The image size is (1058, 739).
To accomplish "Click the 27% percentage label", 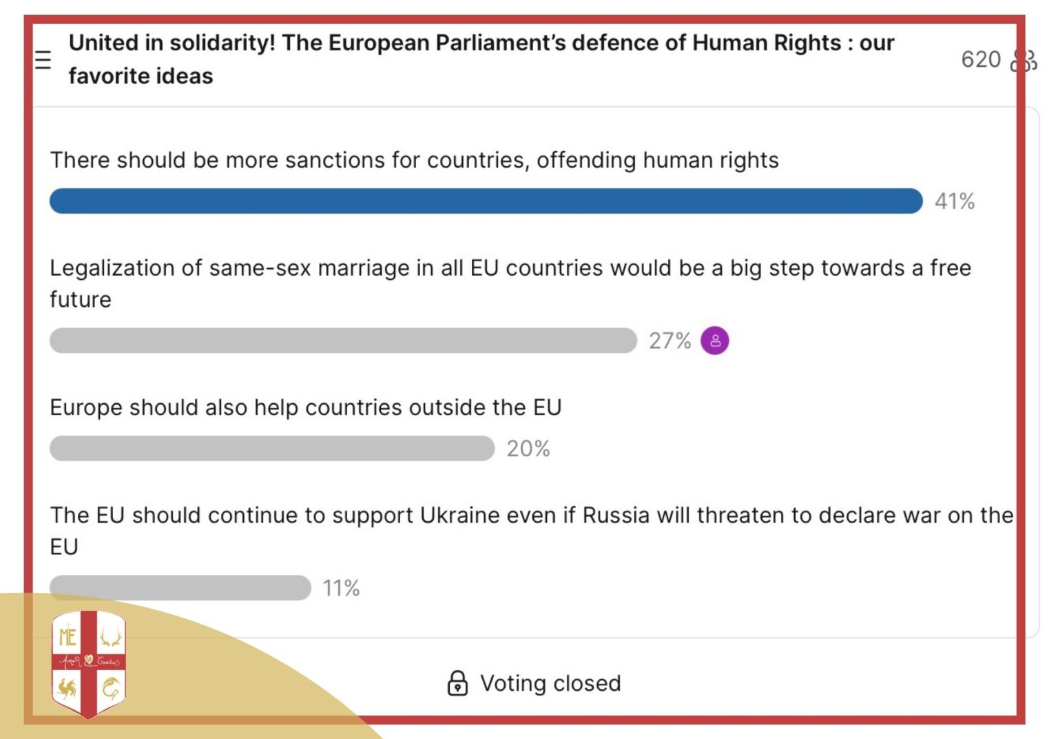I will point(670,341).
